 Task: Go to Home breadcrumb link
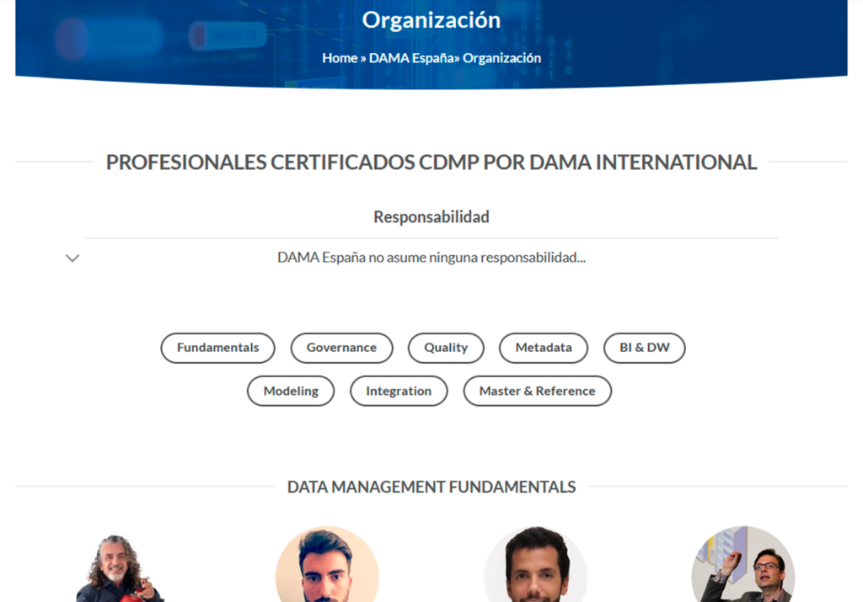pos(340,58)
